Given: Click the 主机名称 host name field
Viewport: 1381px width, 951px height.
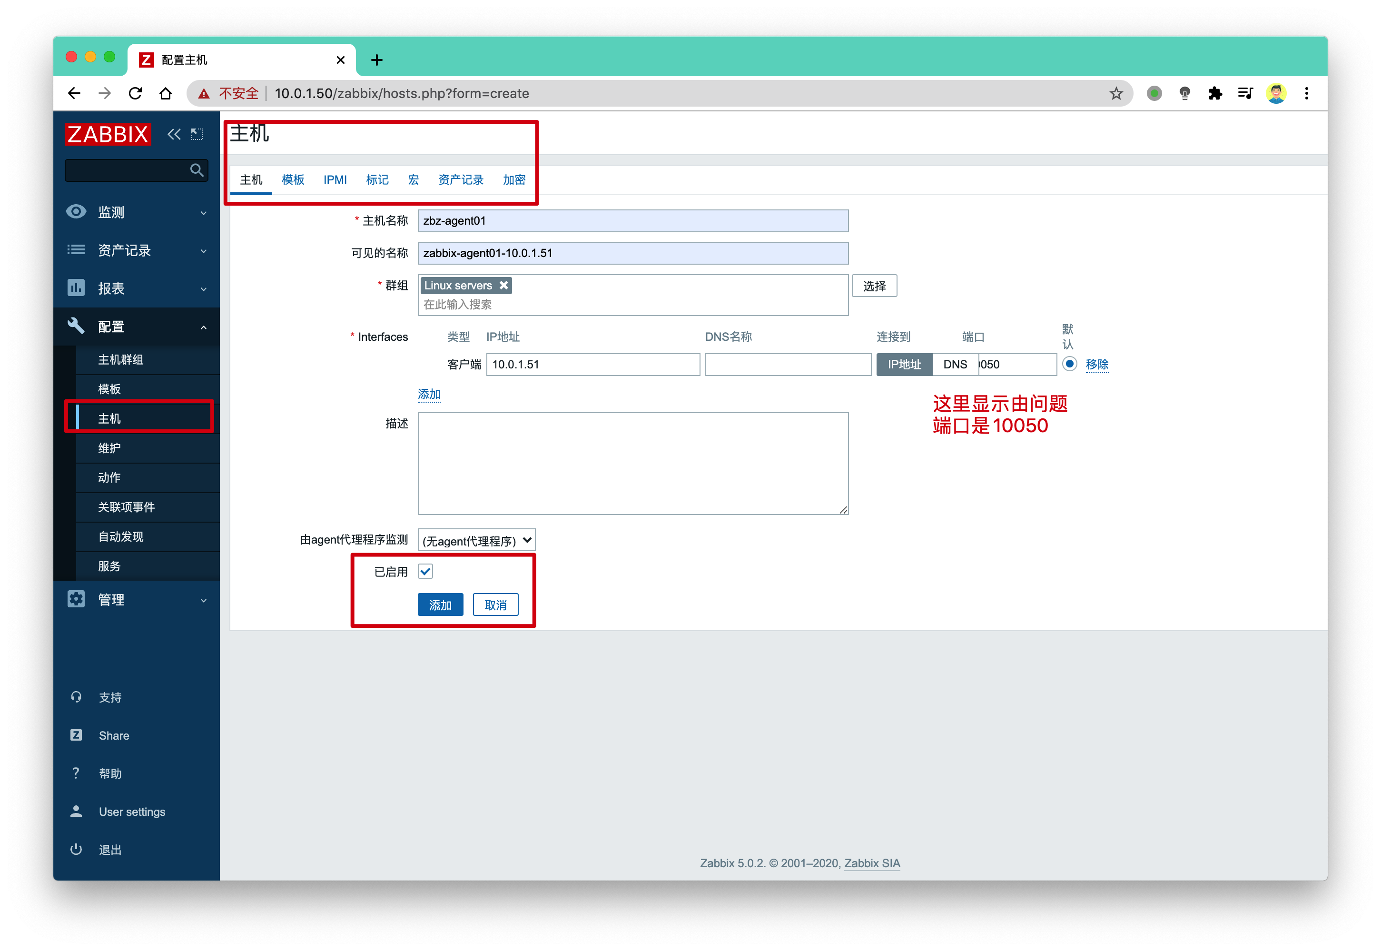Looking at the screenshot, I should point(633,221).
